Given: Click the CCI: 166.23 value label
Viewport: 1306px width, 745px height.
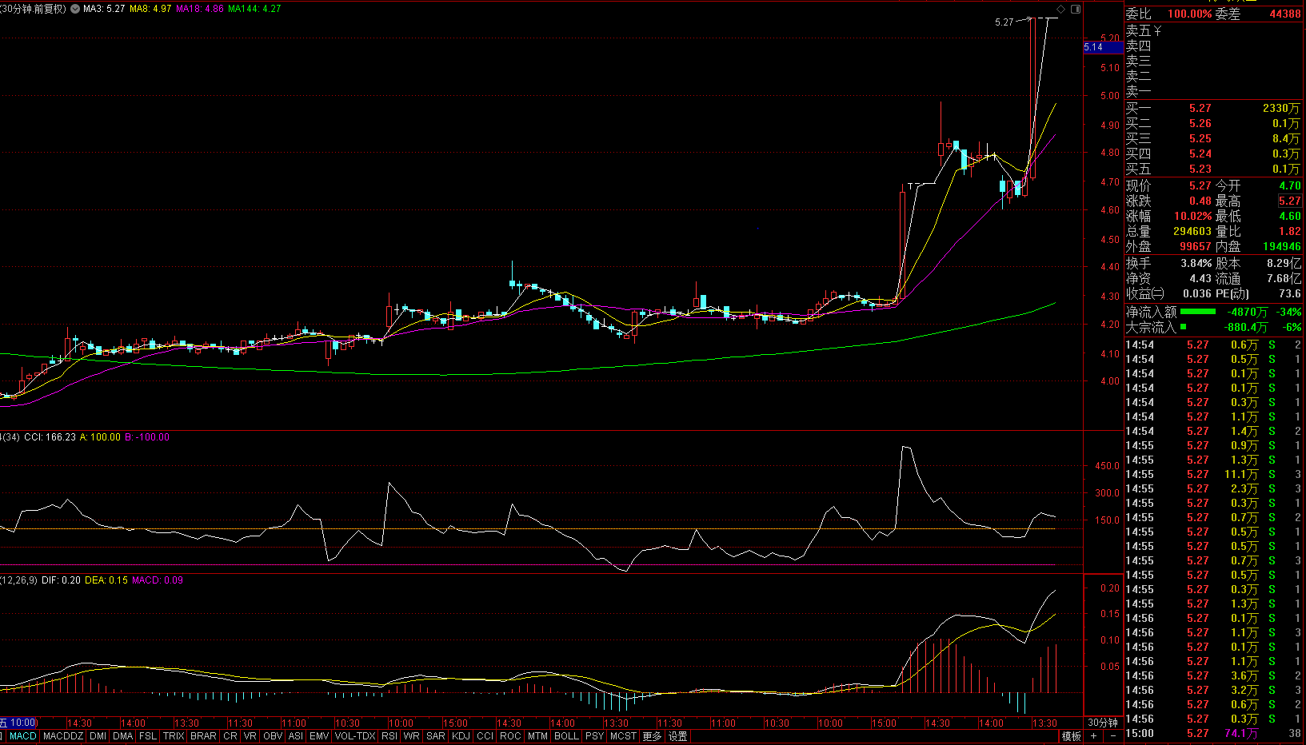Looking at the screenshot, I should click(50, 437).
